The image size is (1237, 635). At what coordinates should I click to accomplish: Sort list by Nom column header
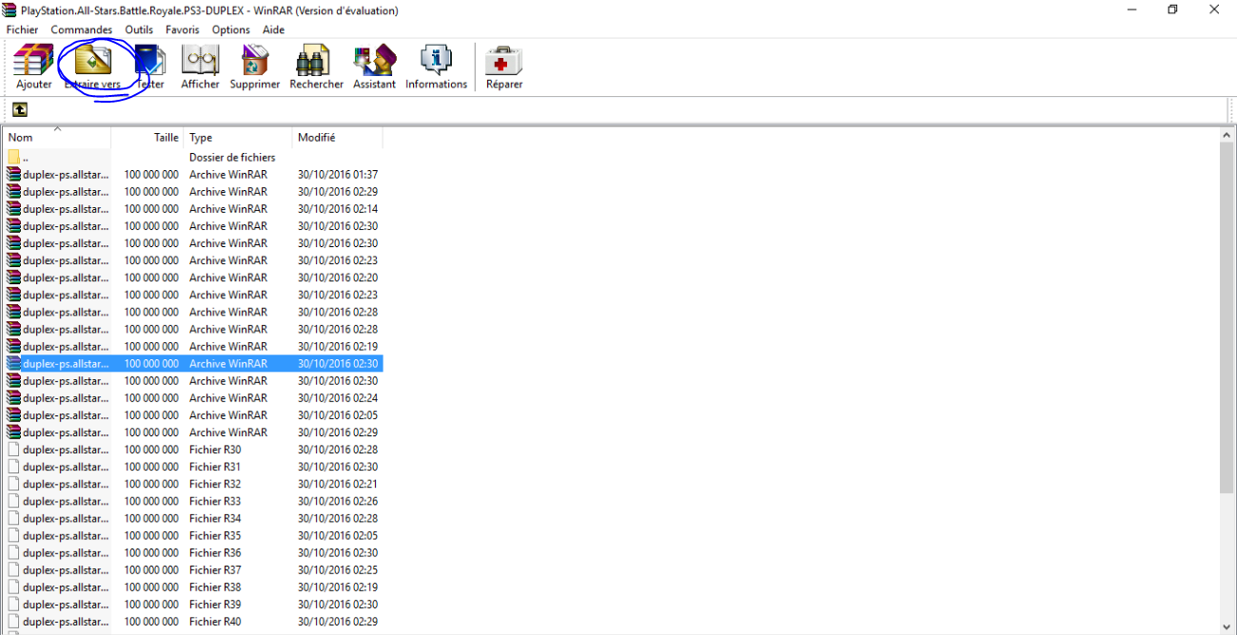[x=57, y=138]
